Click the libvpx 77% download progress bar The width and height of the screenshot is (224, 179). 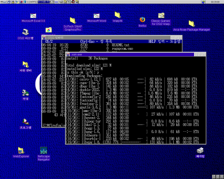coord(134,142)
